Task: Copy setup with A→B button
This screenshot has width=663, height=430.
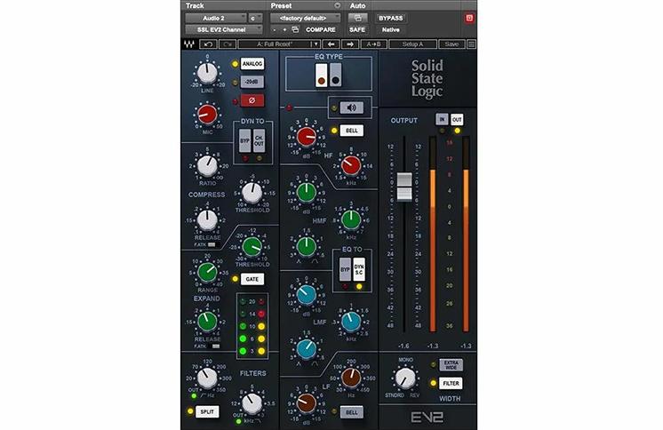Action: coord(374,44)
